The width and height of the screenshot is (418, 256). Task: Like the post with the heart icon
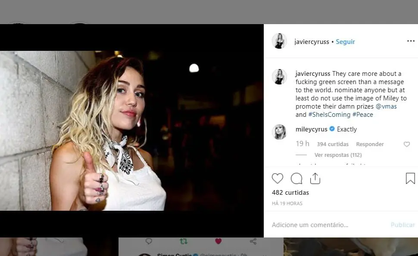[x=278, y=178]
